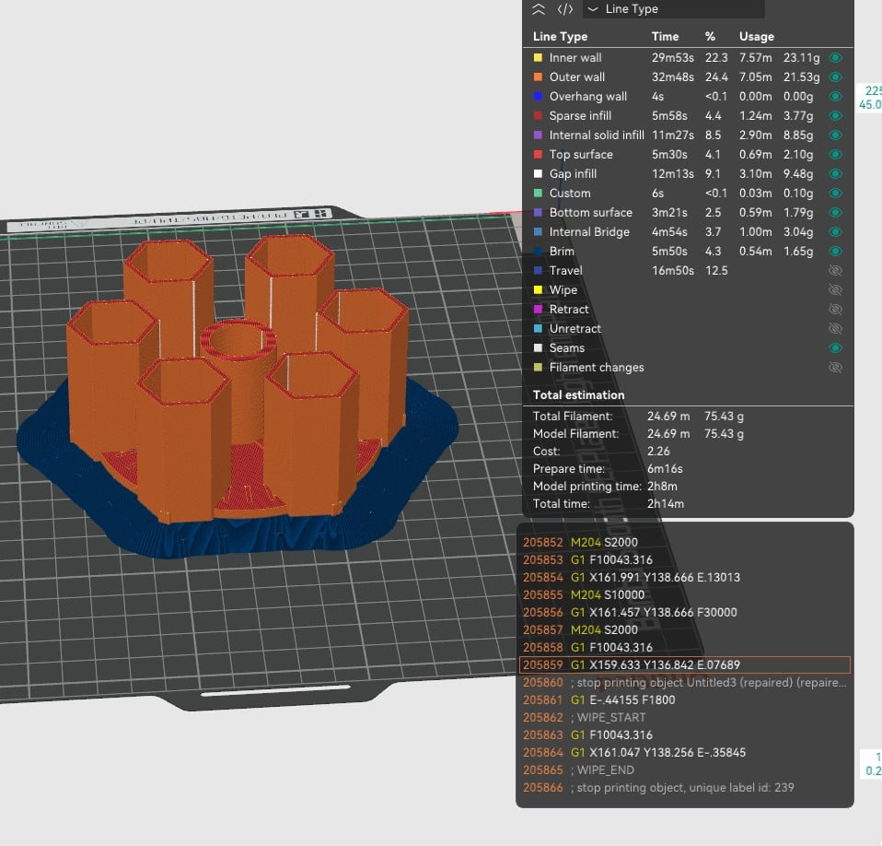This screenshot has width=882, height=846.
Task: Click the horizontal move slider bar below plate
Action: (275, 690)
